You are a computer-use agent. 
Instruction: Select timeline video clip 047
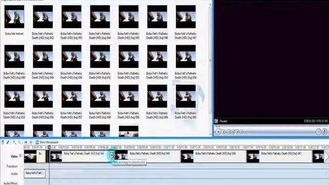click(279, 156)
